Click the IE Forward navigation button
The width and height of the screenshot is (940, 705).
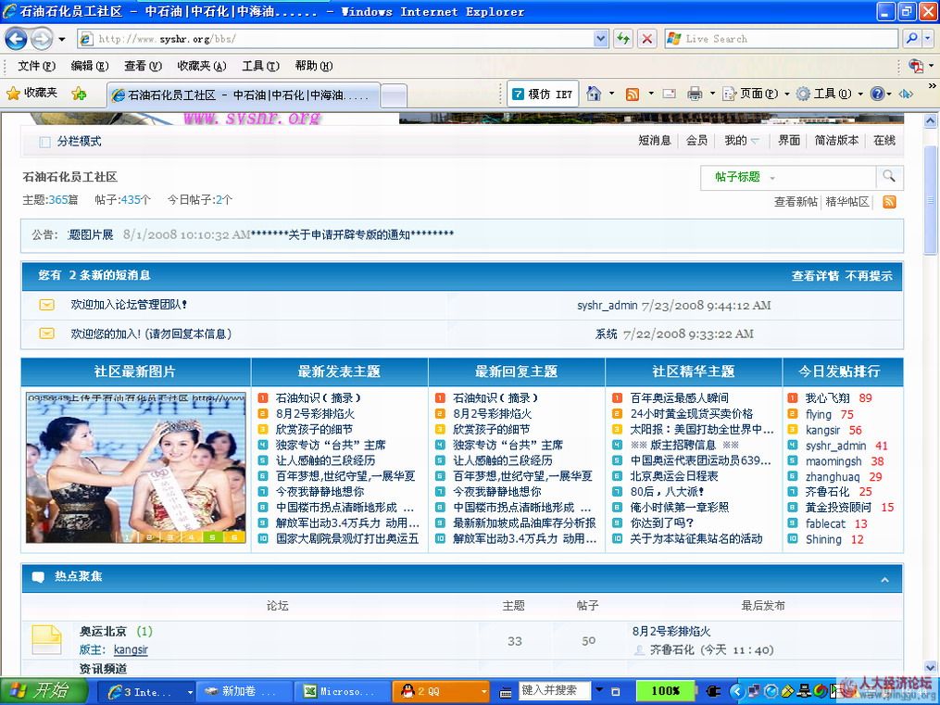coord(42,39)
